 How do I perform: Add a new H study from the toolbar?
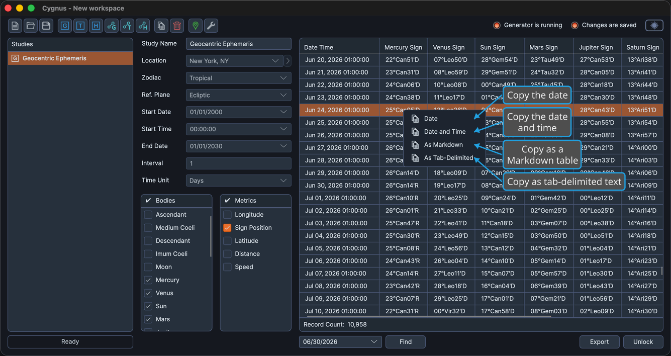pos(96,26)
